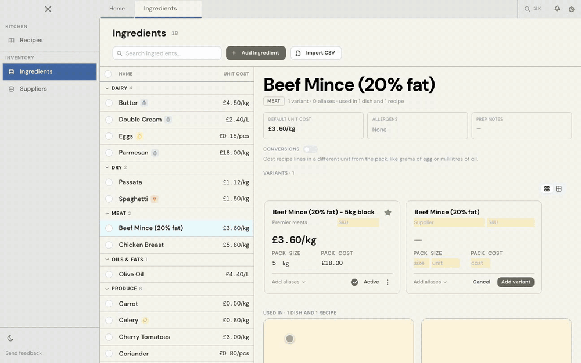Tick the Beef Mince row checkbox
Viewport: 581px width, 363px height.
coord(109,228)
